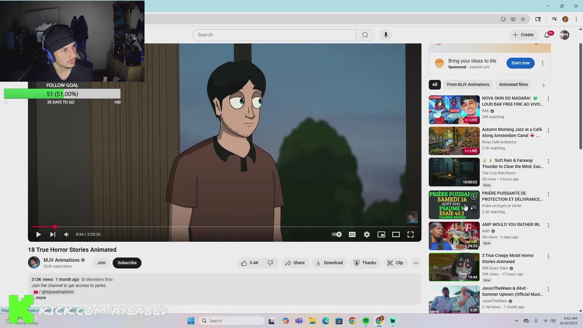
Task: Play the video with the play button
Action: pos(38,234)
